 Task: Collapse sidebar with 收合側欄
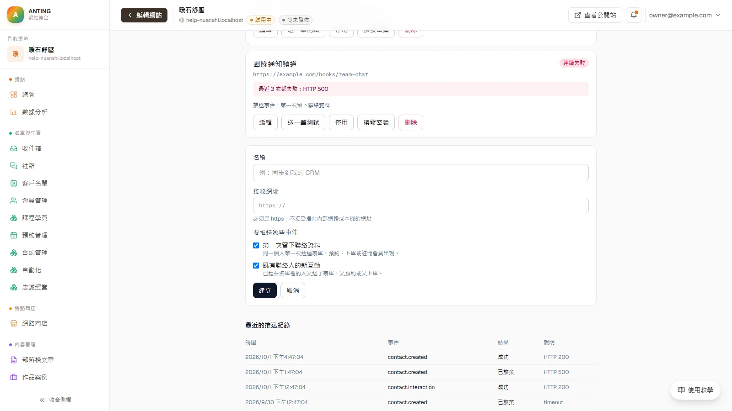(55, 400)
